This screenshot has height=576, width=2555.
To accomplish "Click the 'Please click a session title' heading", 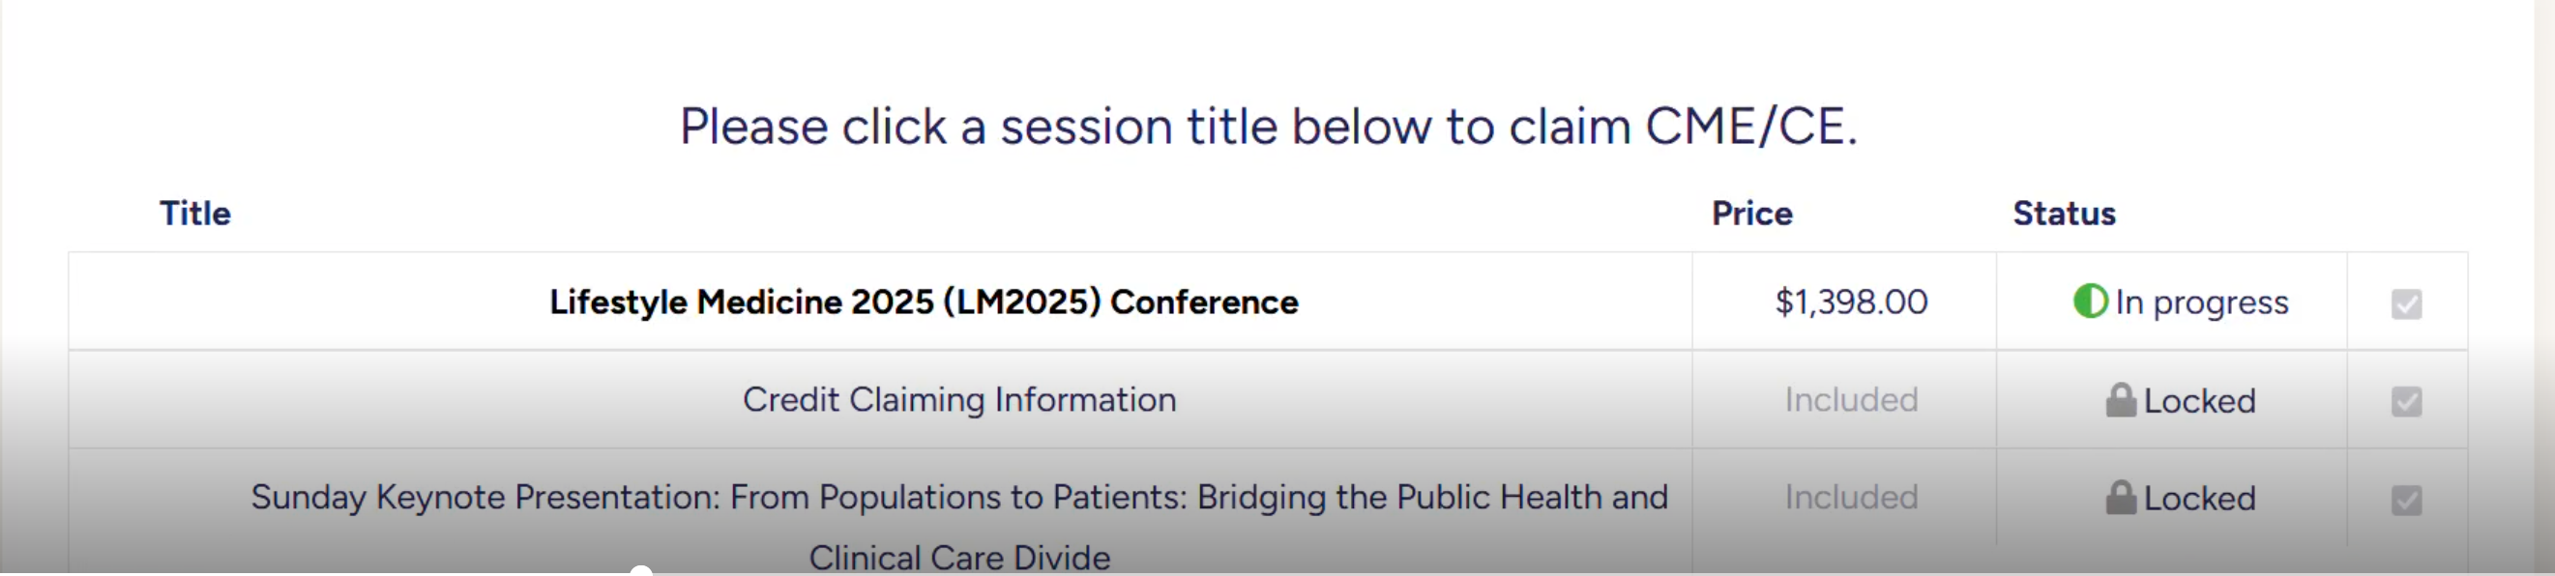I will [1268, 127].
